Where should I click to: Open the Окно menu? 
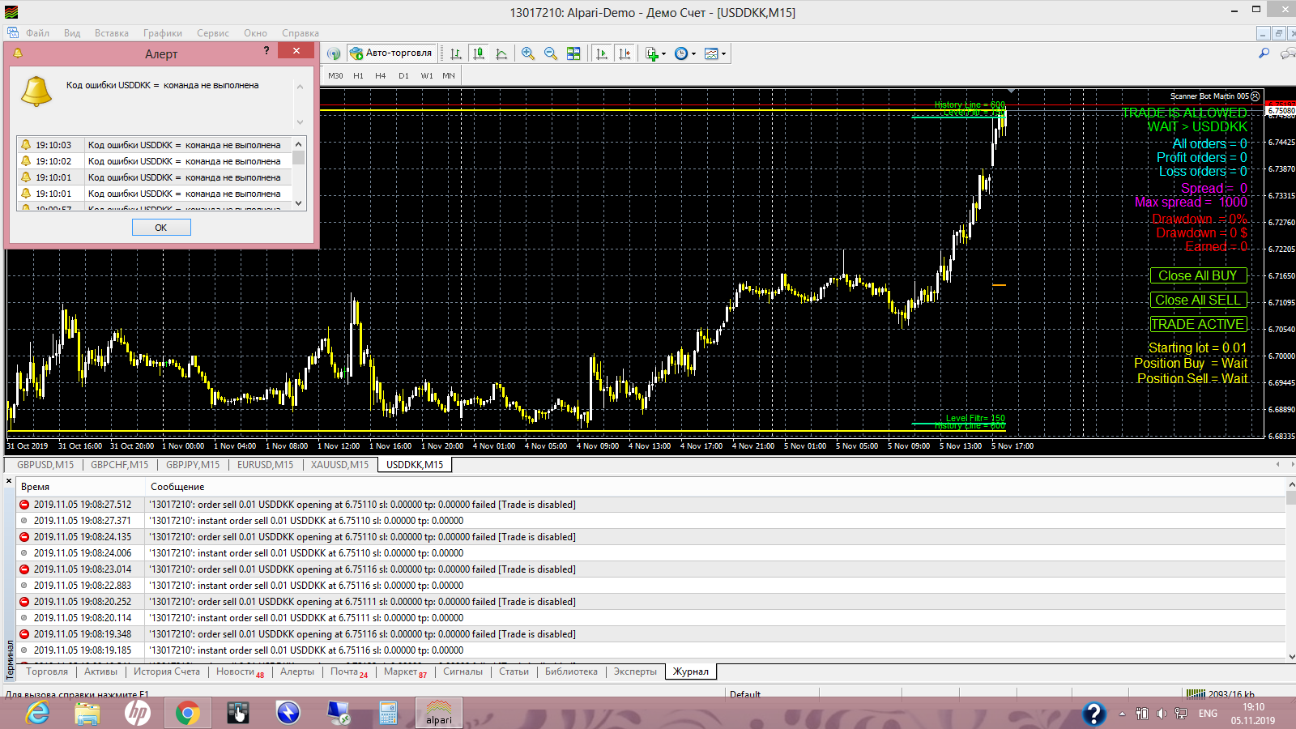coord(256,33)
